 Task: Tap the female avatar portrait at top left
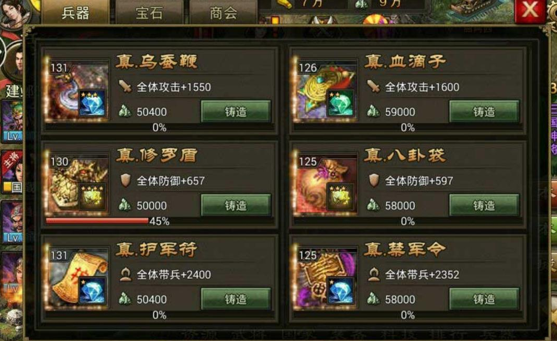coord(15,14)
